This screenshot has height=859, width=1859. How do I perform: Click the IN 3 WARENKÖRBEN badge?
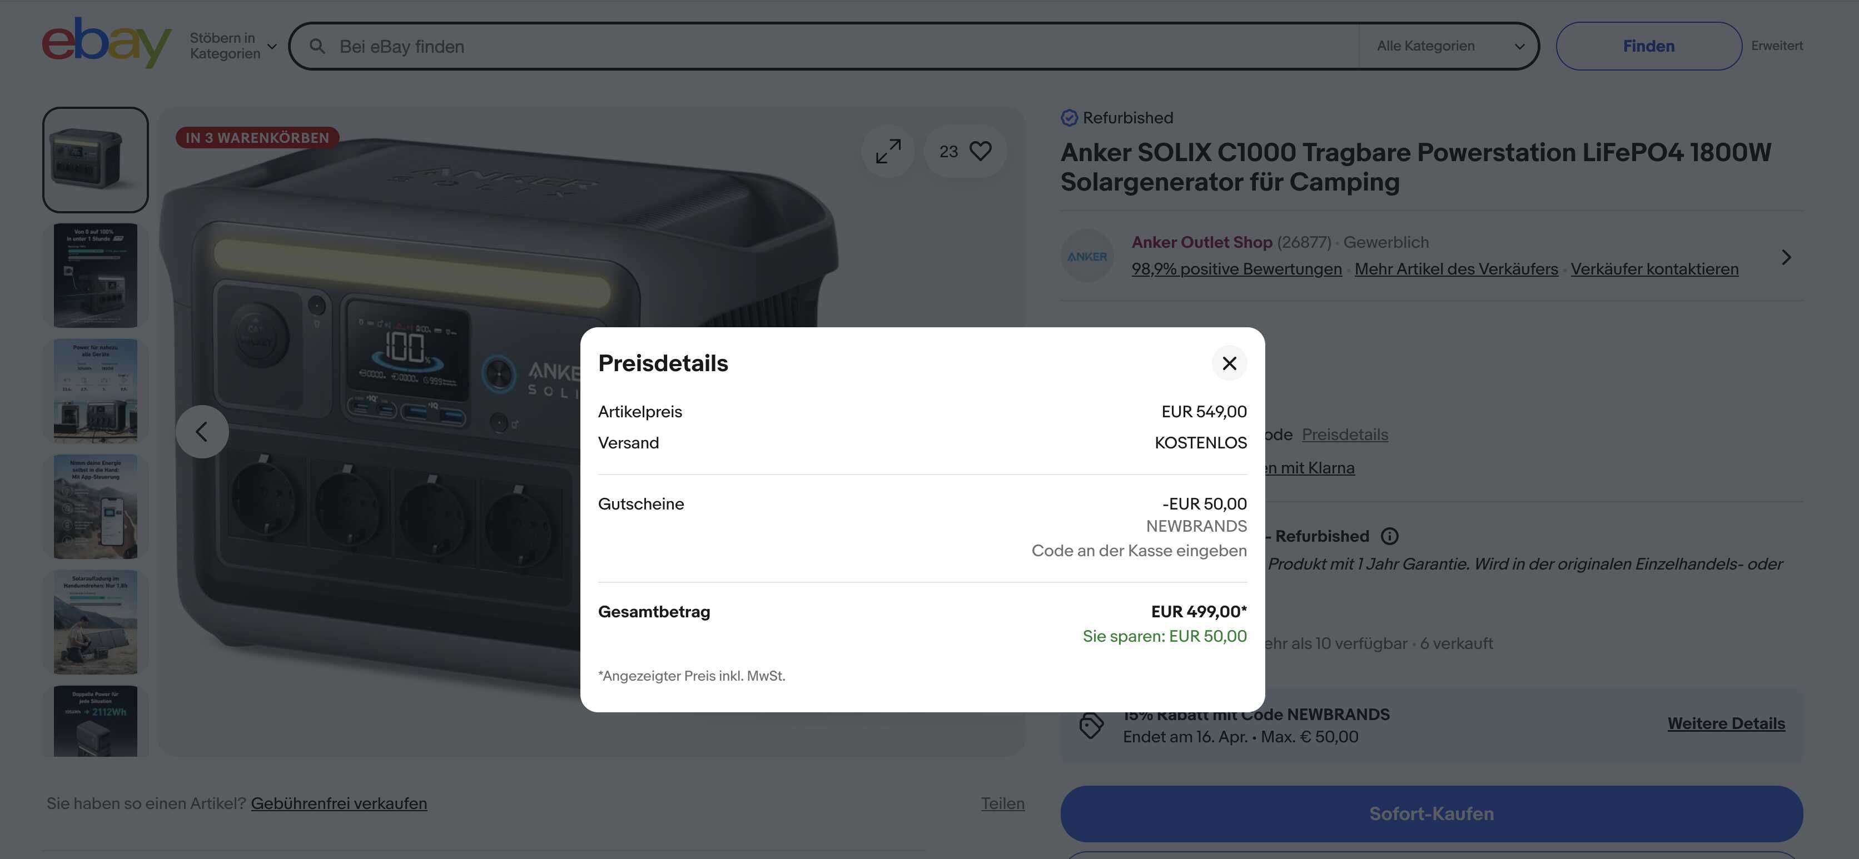pos(257,137)
